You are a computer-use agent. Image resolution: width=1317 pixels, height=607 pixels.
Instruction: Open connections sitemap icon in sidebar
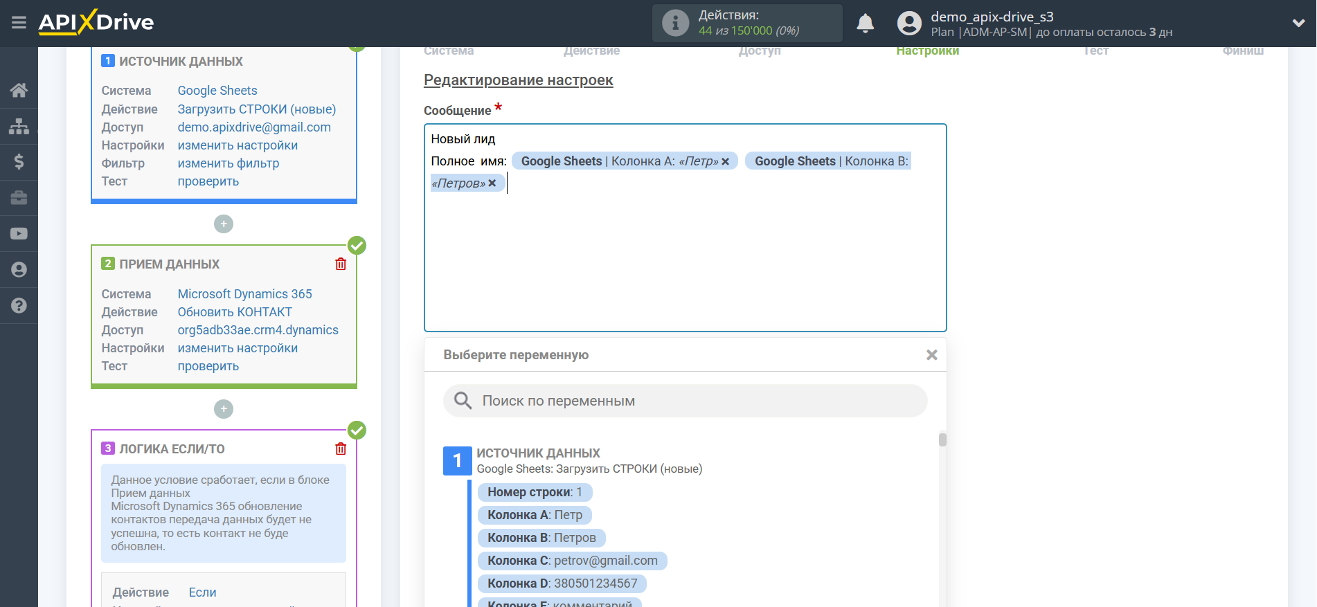pyautogui.click(x=19, y=126)
